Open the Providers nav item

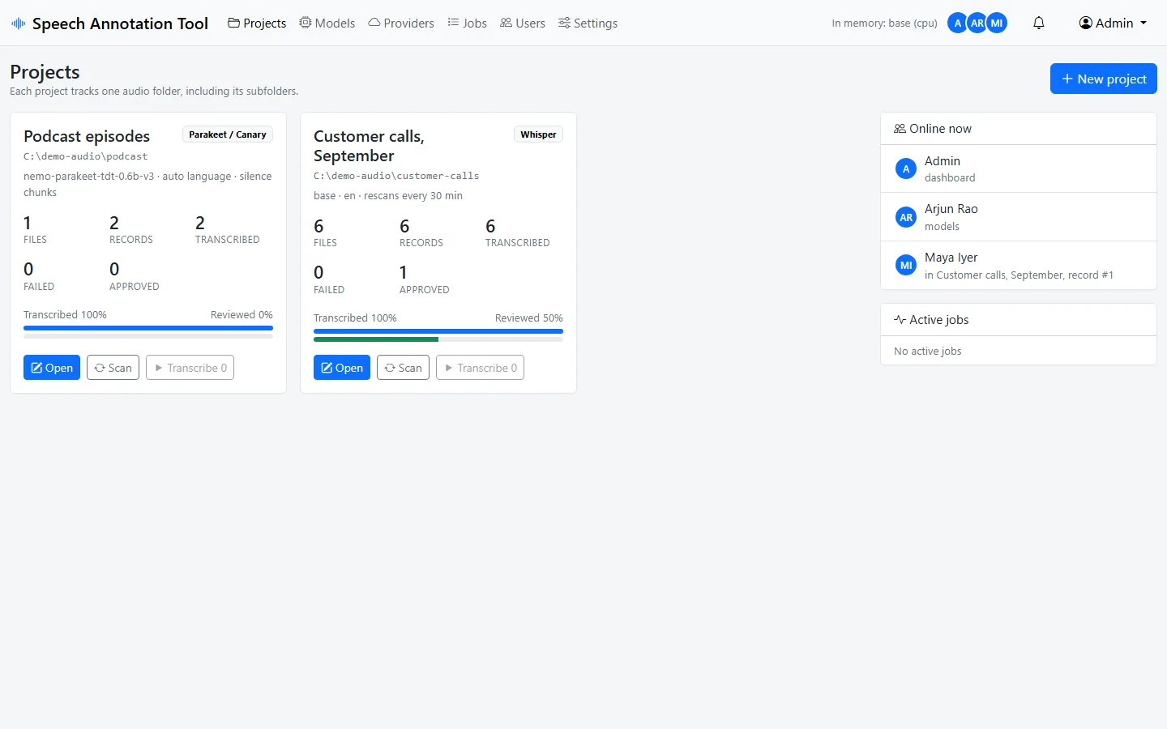point(401,23)
